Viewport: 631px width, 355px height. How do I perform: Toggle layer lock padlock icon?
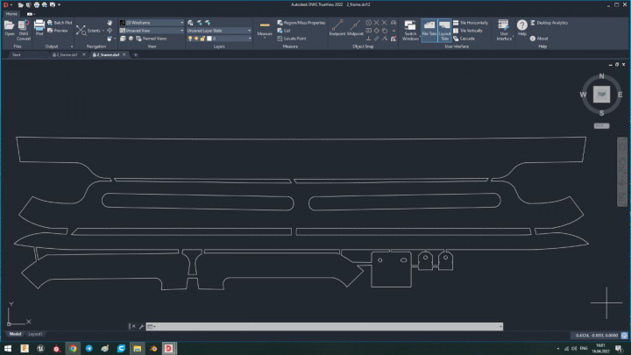point(202,39)
